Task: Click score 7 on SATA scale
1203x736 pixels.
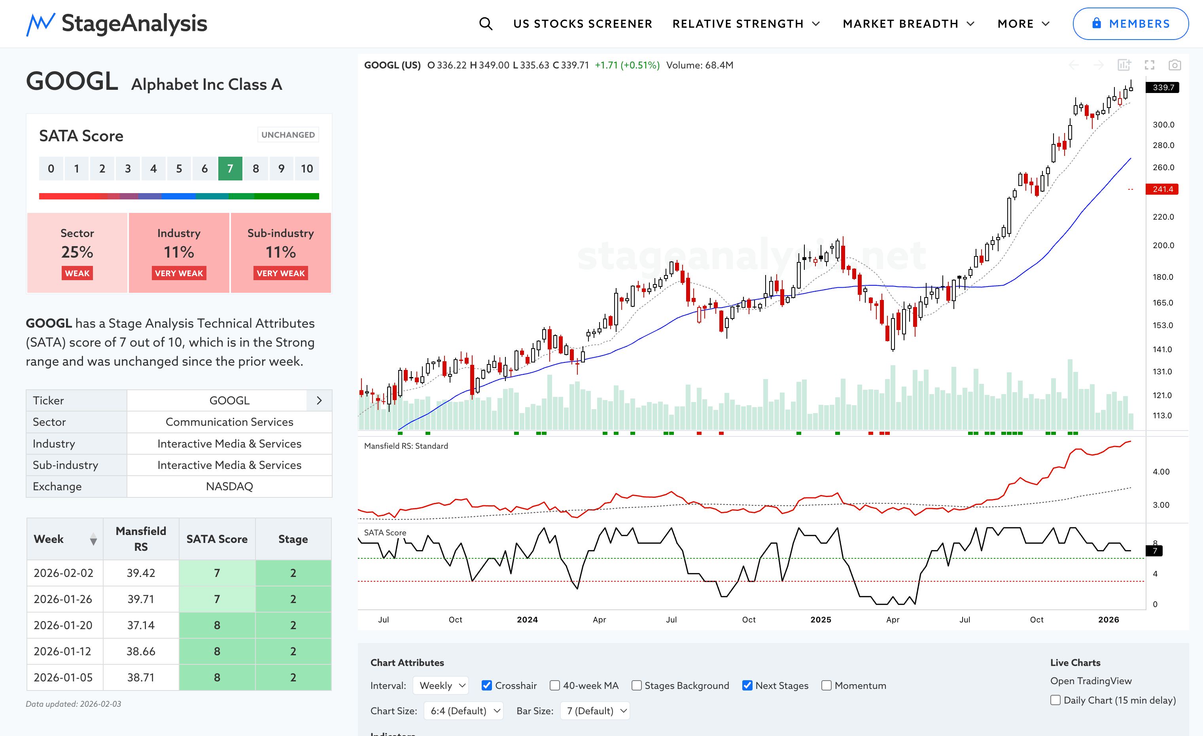Action: click(230, 169)
